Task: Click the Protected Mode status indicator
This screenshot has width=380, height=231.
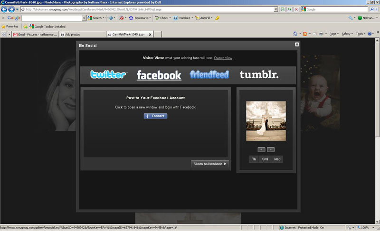Action: pyautogui.click(x=302, y=228)
